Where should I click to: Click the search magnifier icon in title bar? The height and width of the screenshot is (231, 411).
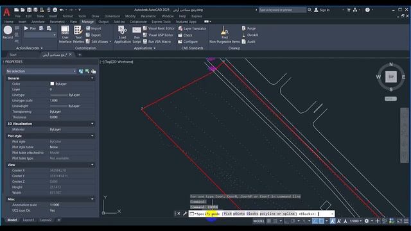(310, 10)
